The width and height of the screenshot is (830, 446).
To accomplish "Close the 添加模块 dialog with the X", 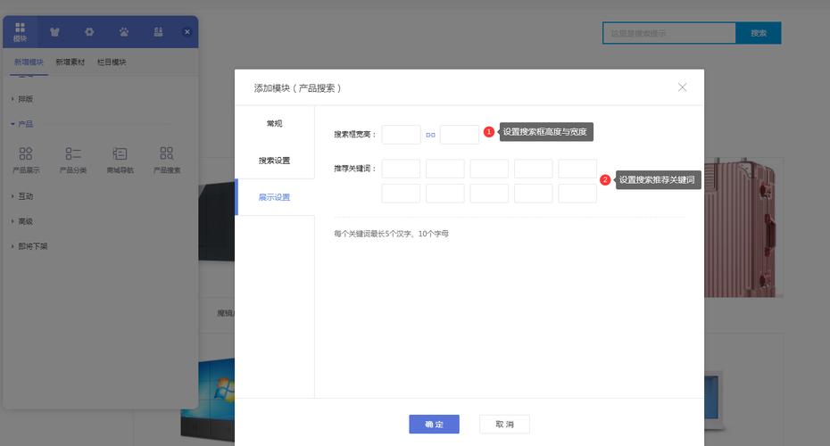I will tap(683, 87).
